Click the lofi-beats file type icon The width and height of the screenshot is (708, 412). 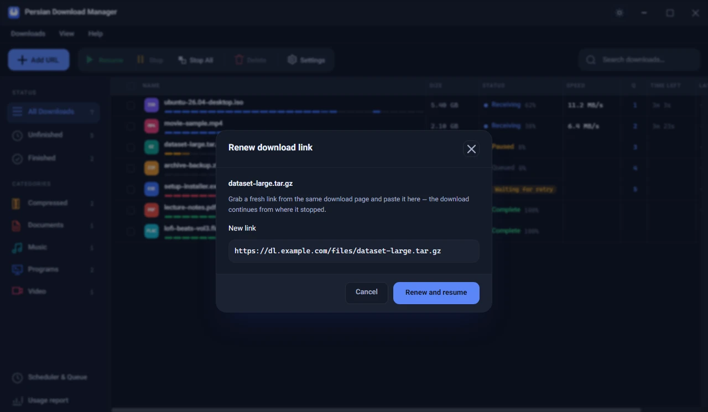[x=152, y=231]
